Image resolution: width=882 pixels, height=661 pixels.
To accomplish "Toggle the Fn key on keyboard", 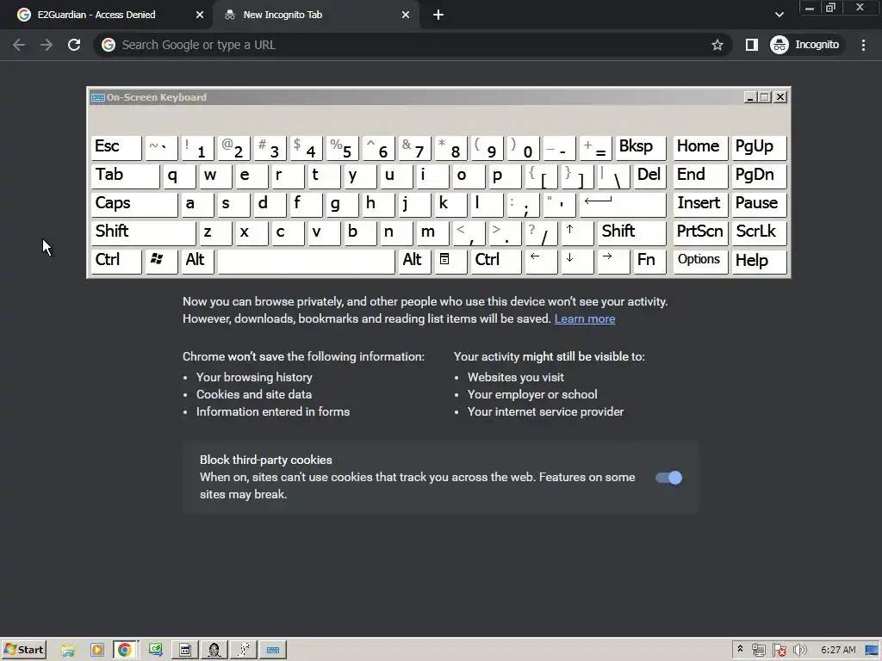I will (x=649, y=261).
